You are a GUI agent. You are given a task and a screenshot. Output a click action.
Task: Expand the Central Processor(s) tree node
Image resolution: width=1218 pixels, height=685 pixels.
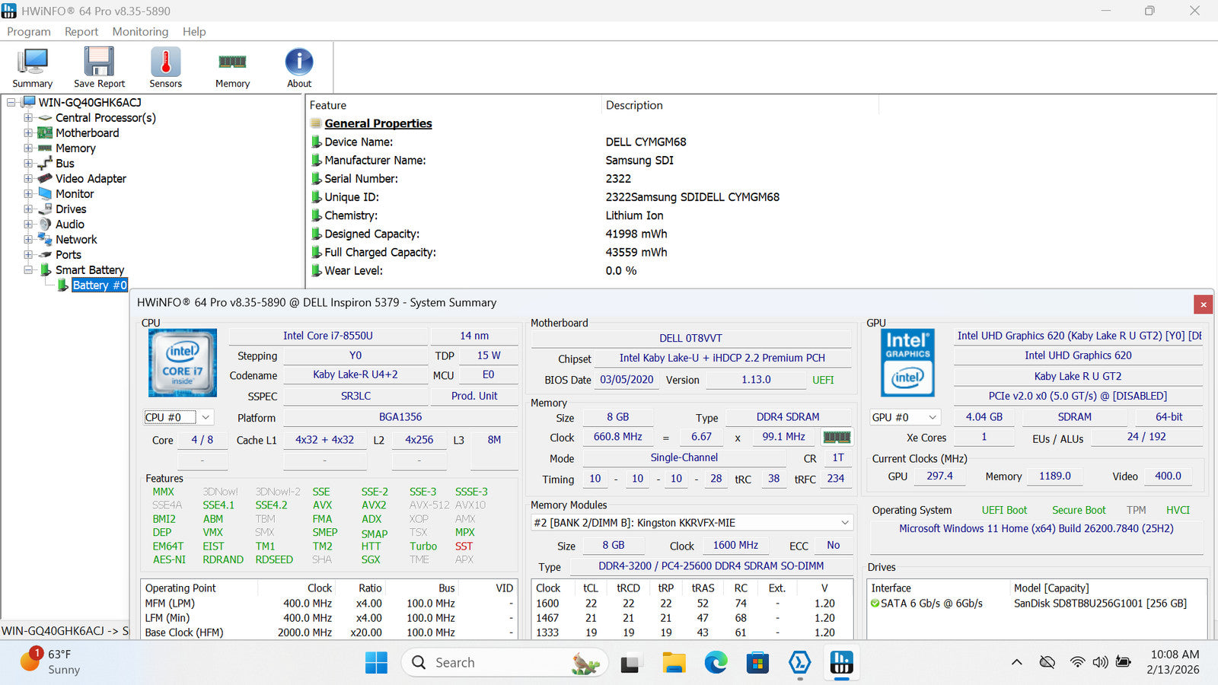28,118
